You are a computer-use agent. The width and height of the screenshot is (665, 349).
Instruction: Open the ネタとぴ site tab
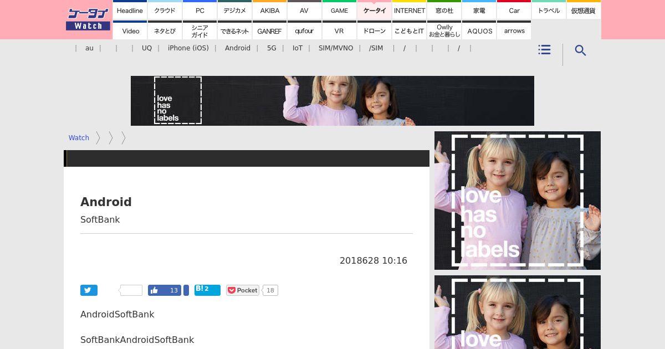(165, 30)
